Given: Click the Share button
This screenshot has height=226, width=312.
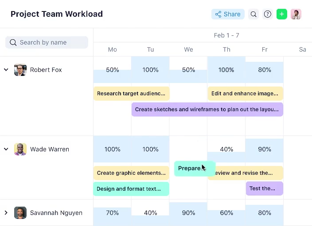Looking at the screenshot, I should [228, 14].
